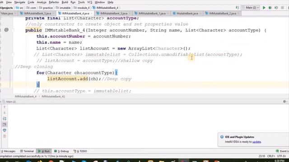Click the Stop toolbar button

tap(282, 8)
